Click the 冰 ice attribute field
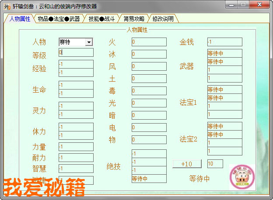 [x=149, y=54]
